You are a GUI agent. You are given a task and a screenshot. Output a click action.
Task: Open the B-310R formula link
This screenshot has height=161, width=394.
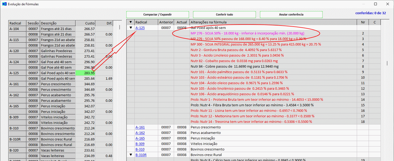[141, 155]
